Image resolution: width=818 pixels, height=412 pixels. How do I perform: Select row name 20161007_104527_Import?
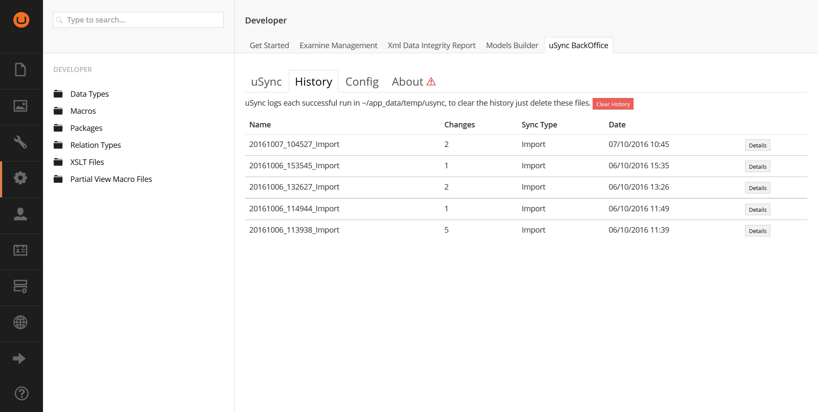click(294, 144)
